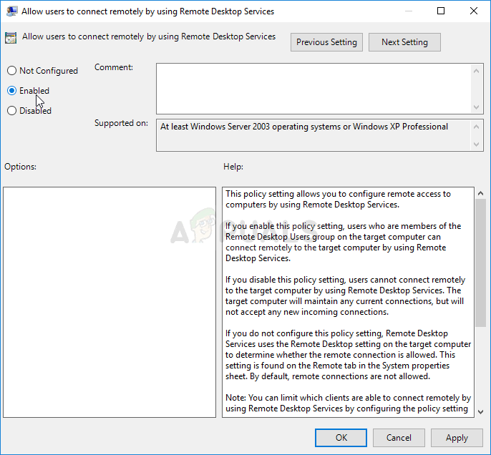Click the Help panel scrollbar thumb
The width and height of the screenshot is (491, 455).
pyautogui.click(x=480, y=263)
